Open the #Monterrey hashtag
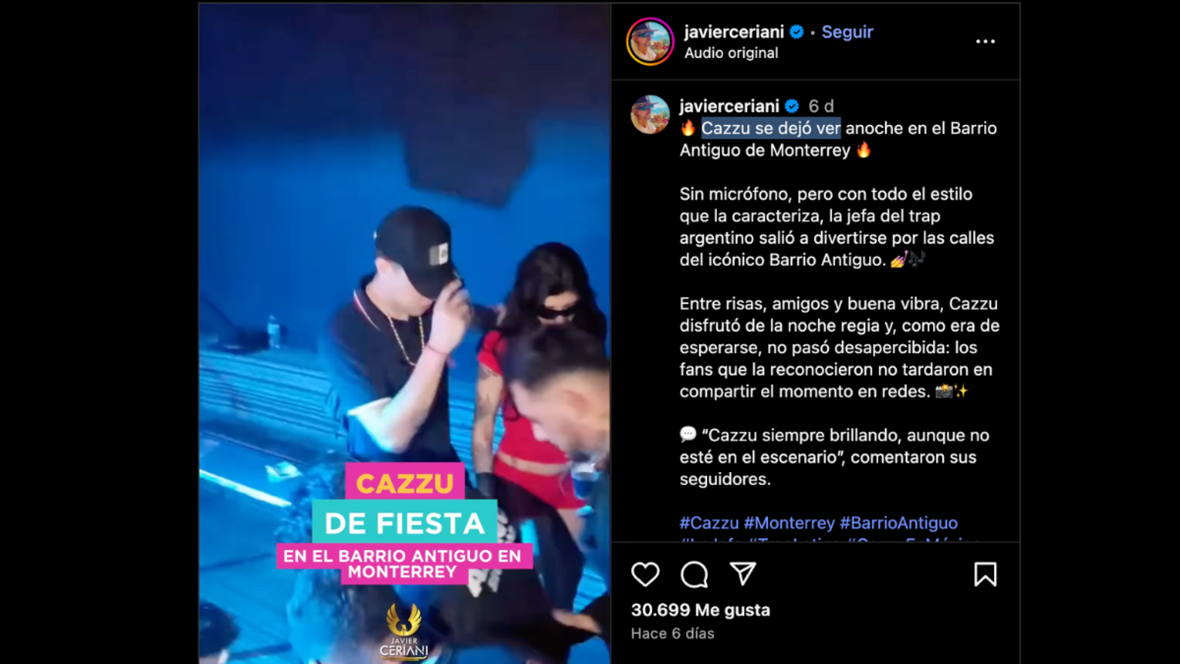 click(789, 523)
